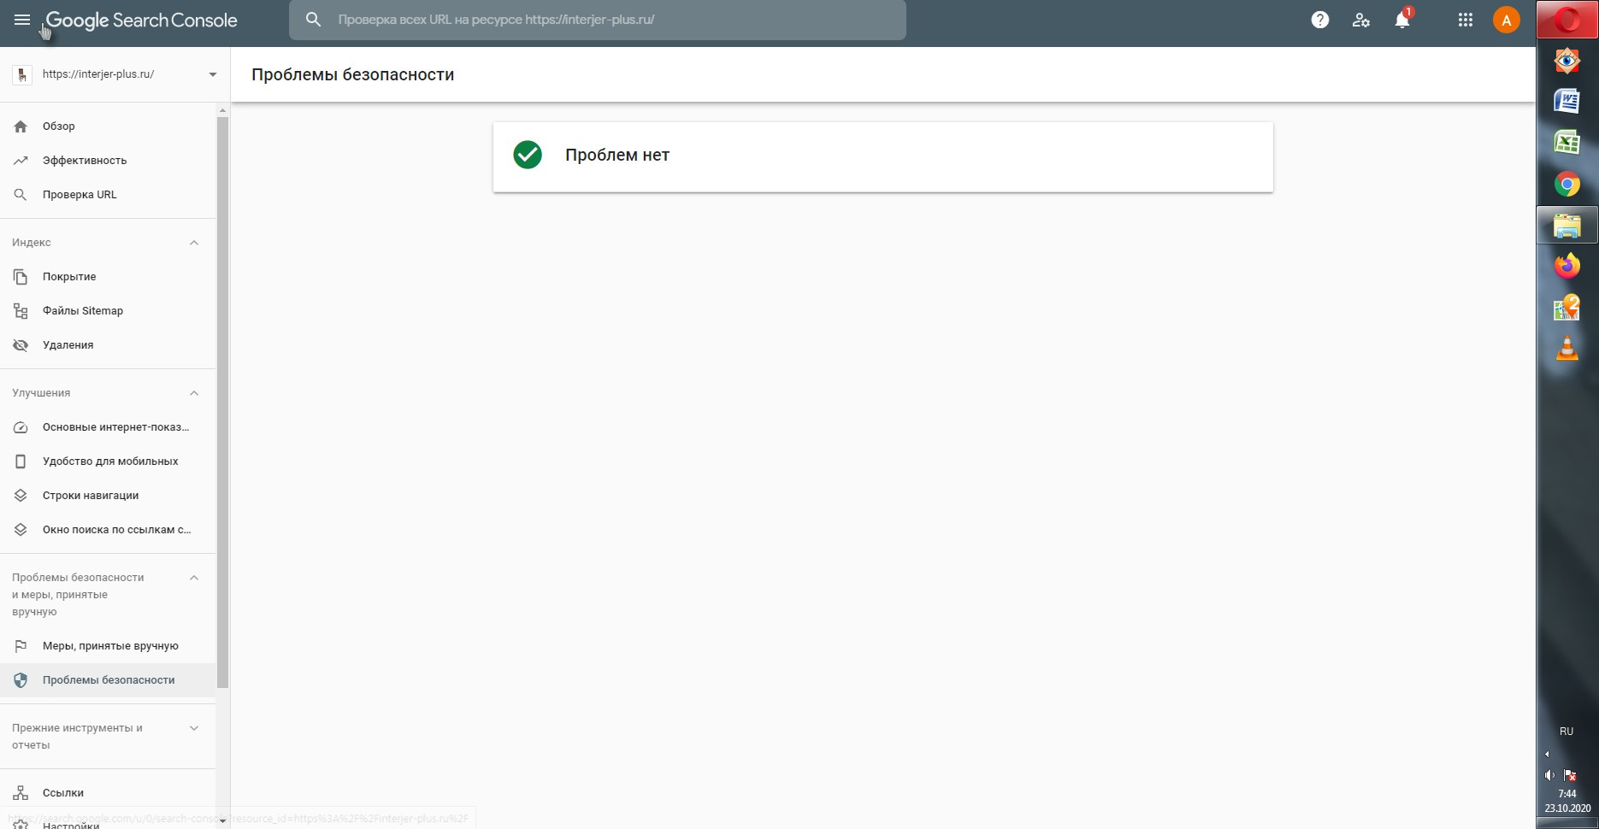Open Строки навигации report
Image resolution: width=1599 pixels, height=829 pixels.
[108, 495]
